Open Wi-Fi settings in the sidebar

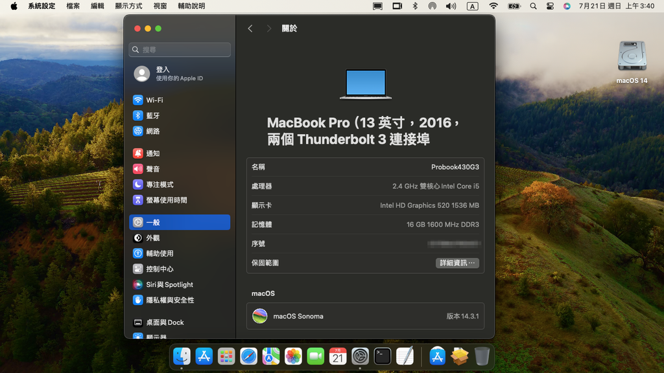click(x=180, y=100)
